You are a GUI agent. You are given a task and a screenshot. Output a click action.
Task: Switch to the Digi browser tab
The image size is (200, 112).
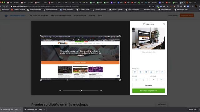(189, 2)
